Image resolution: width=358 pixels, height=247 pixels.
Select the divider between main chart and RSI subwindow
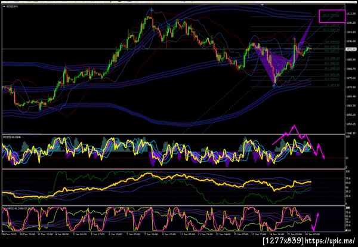pos(174,134)
